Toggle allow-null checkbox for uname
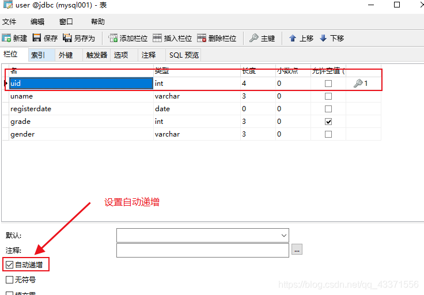 point(328,96)
